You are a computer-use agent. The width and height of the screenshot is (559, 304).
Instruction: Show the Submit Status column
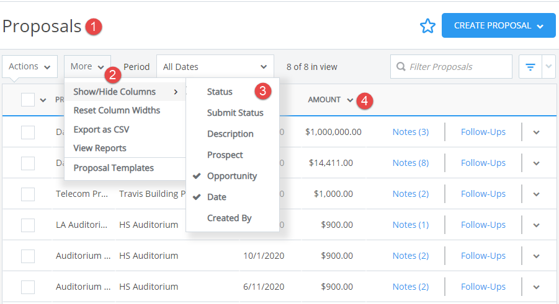(x=235, y=113)
